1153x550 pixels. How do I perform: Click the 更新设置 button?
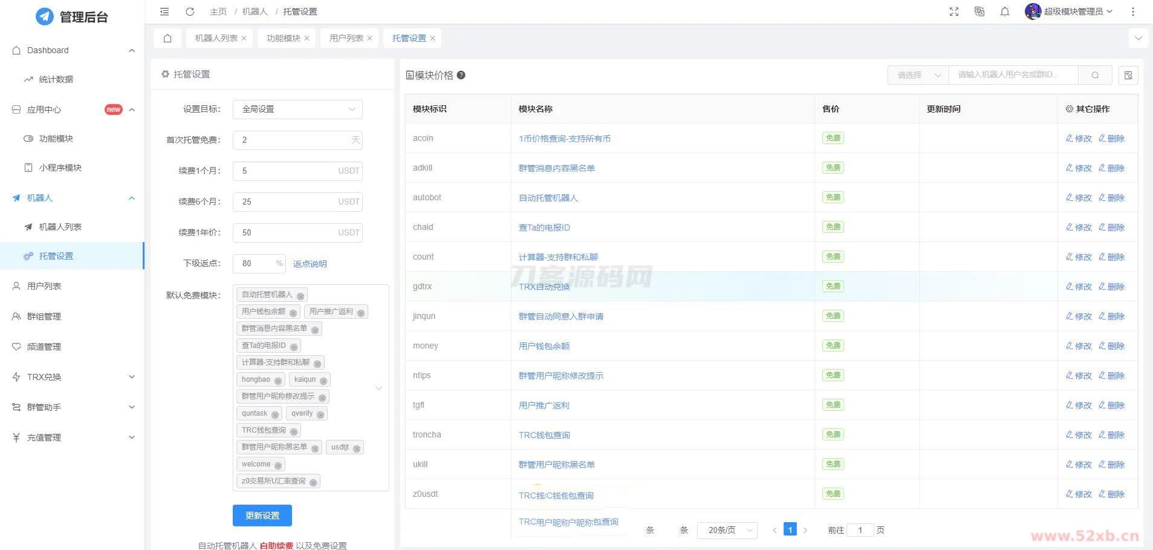262,515
